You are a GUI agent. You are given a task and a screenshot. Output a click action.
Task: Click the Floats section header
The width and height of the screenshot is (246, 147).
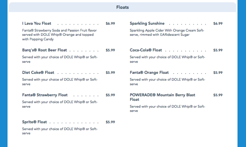click(x=122, y=7)
